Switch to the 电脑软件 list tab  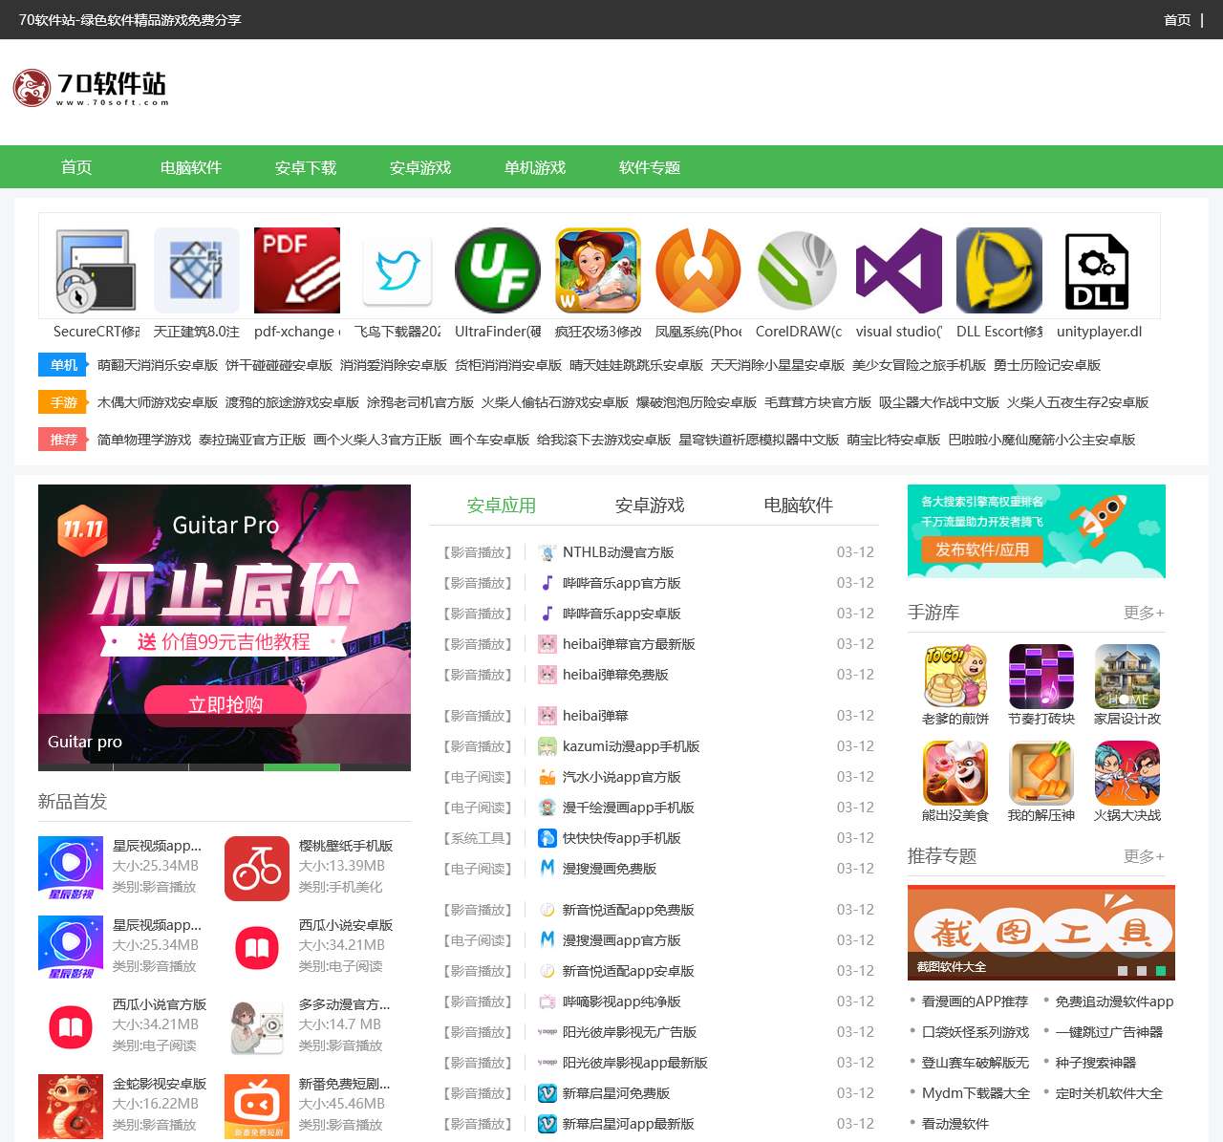tap(798, 506)
